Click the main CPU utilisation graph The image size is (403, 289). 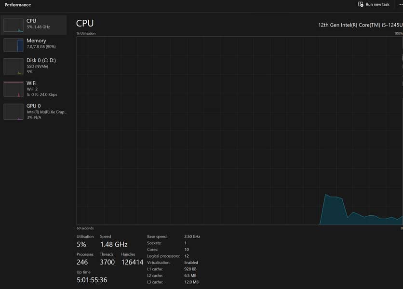[240, 131]
